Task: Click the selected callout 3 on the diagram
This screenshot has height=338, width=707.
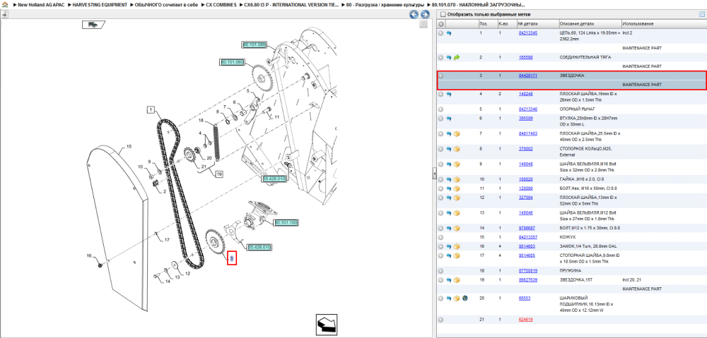Action: tap(232, 258)
